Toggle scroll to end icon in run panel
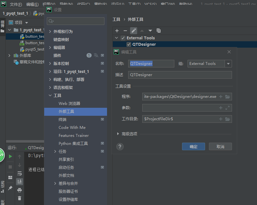This screenshot has width=257, height=205. coord(20,182)
